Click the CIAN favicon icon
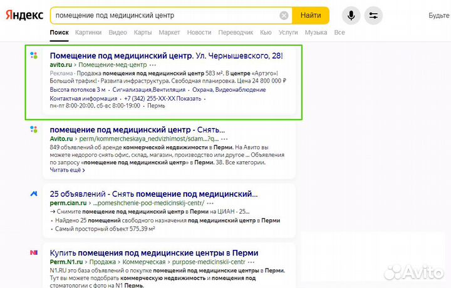The image size is (451, 288). 34,194
